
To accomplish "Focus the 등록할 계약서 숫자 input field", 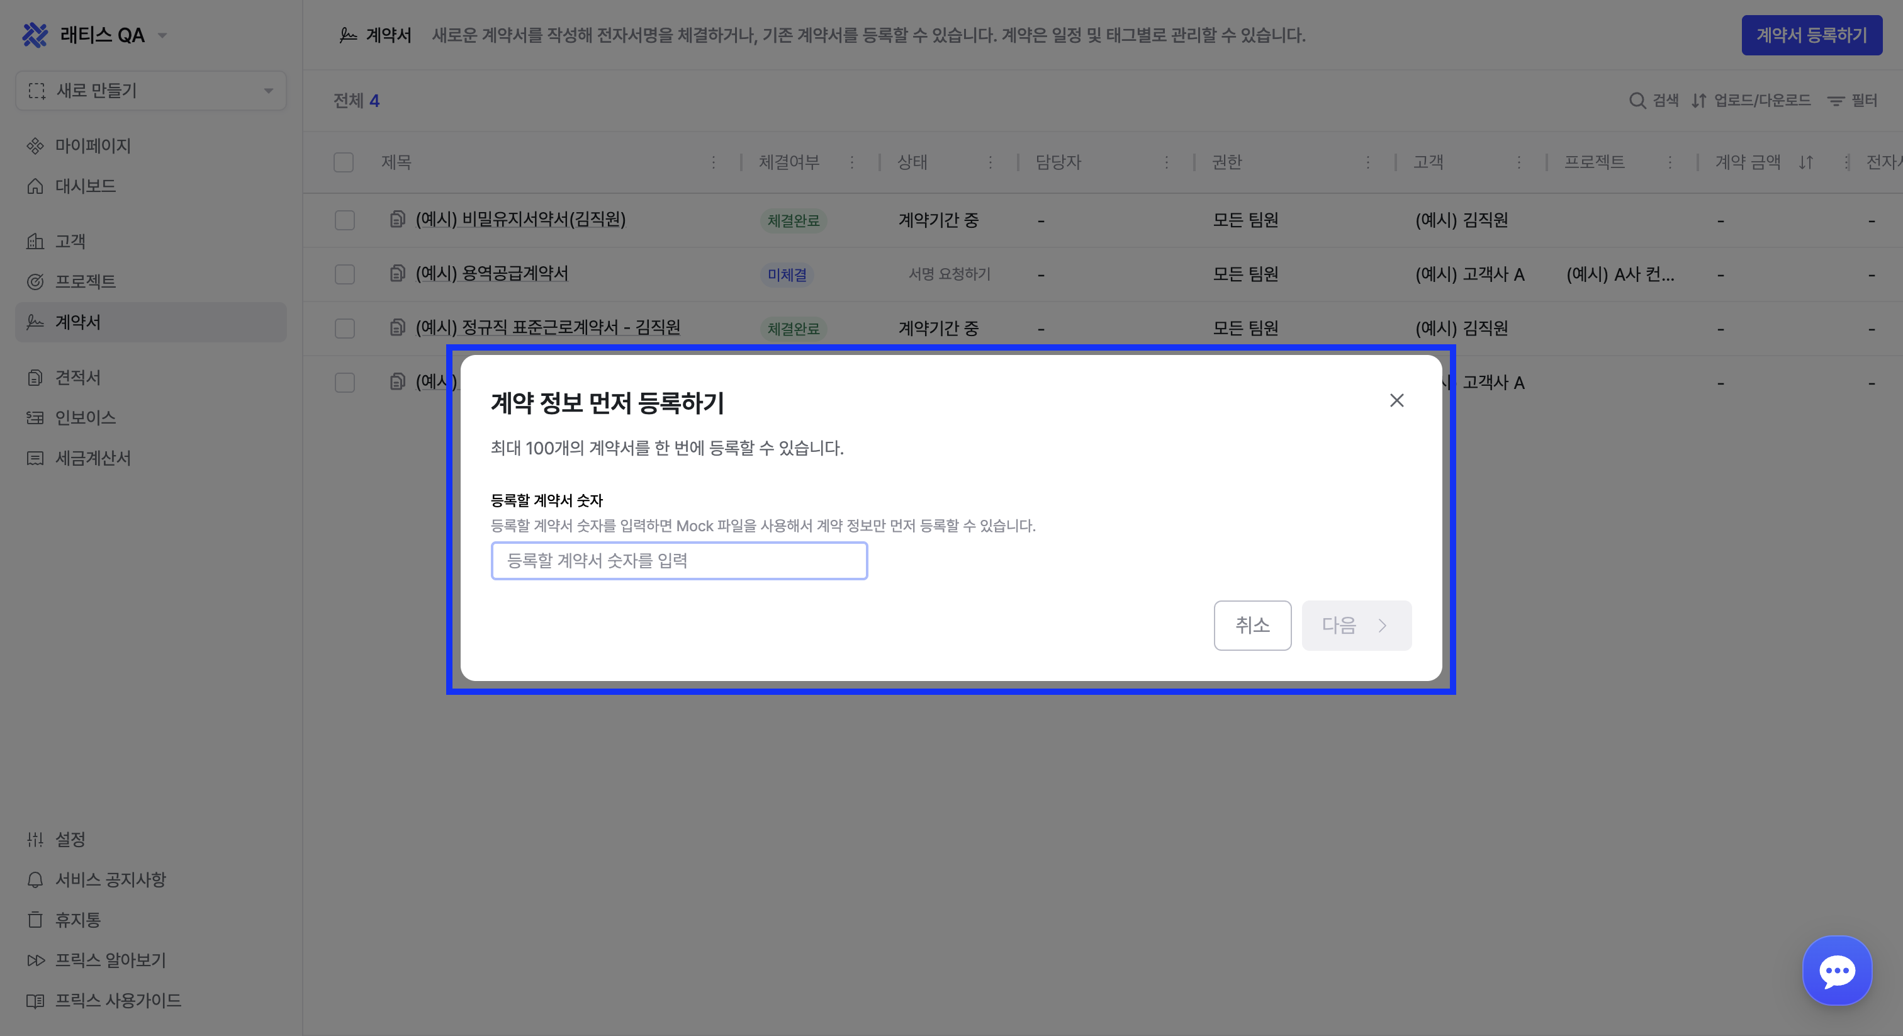I will (x=679, y=561).
